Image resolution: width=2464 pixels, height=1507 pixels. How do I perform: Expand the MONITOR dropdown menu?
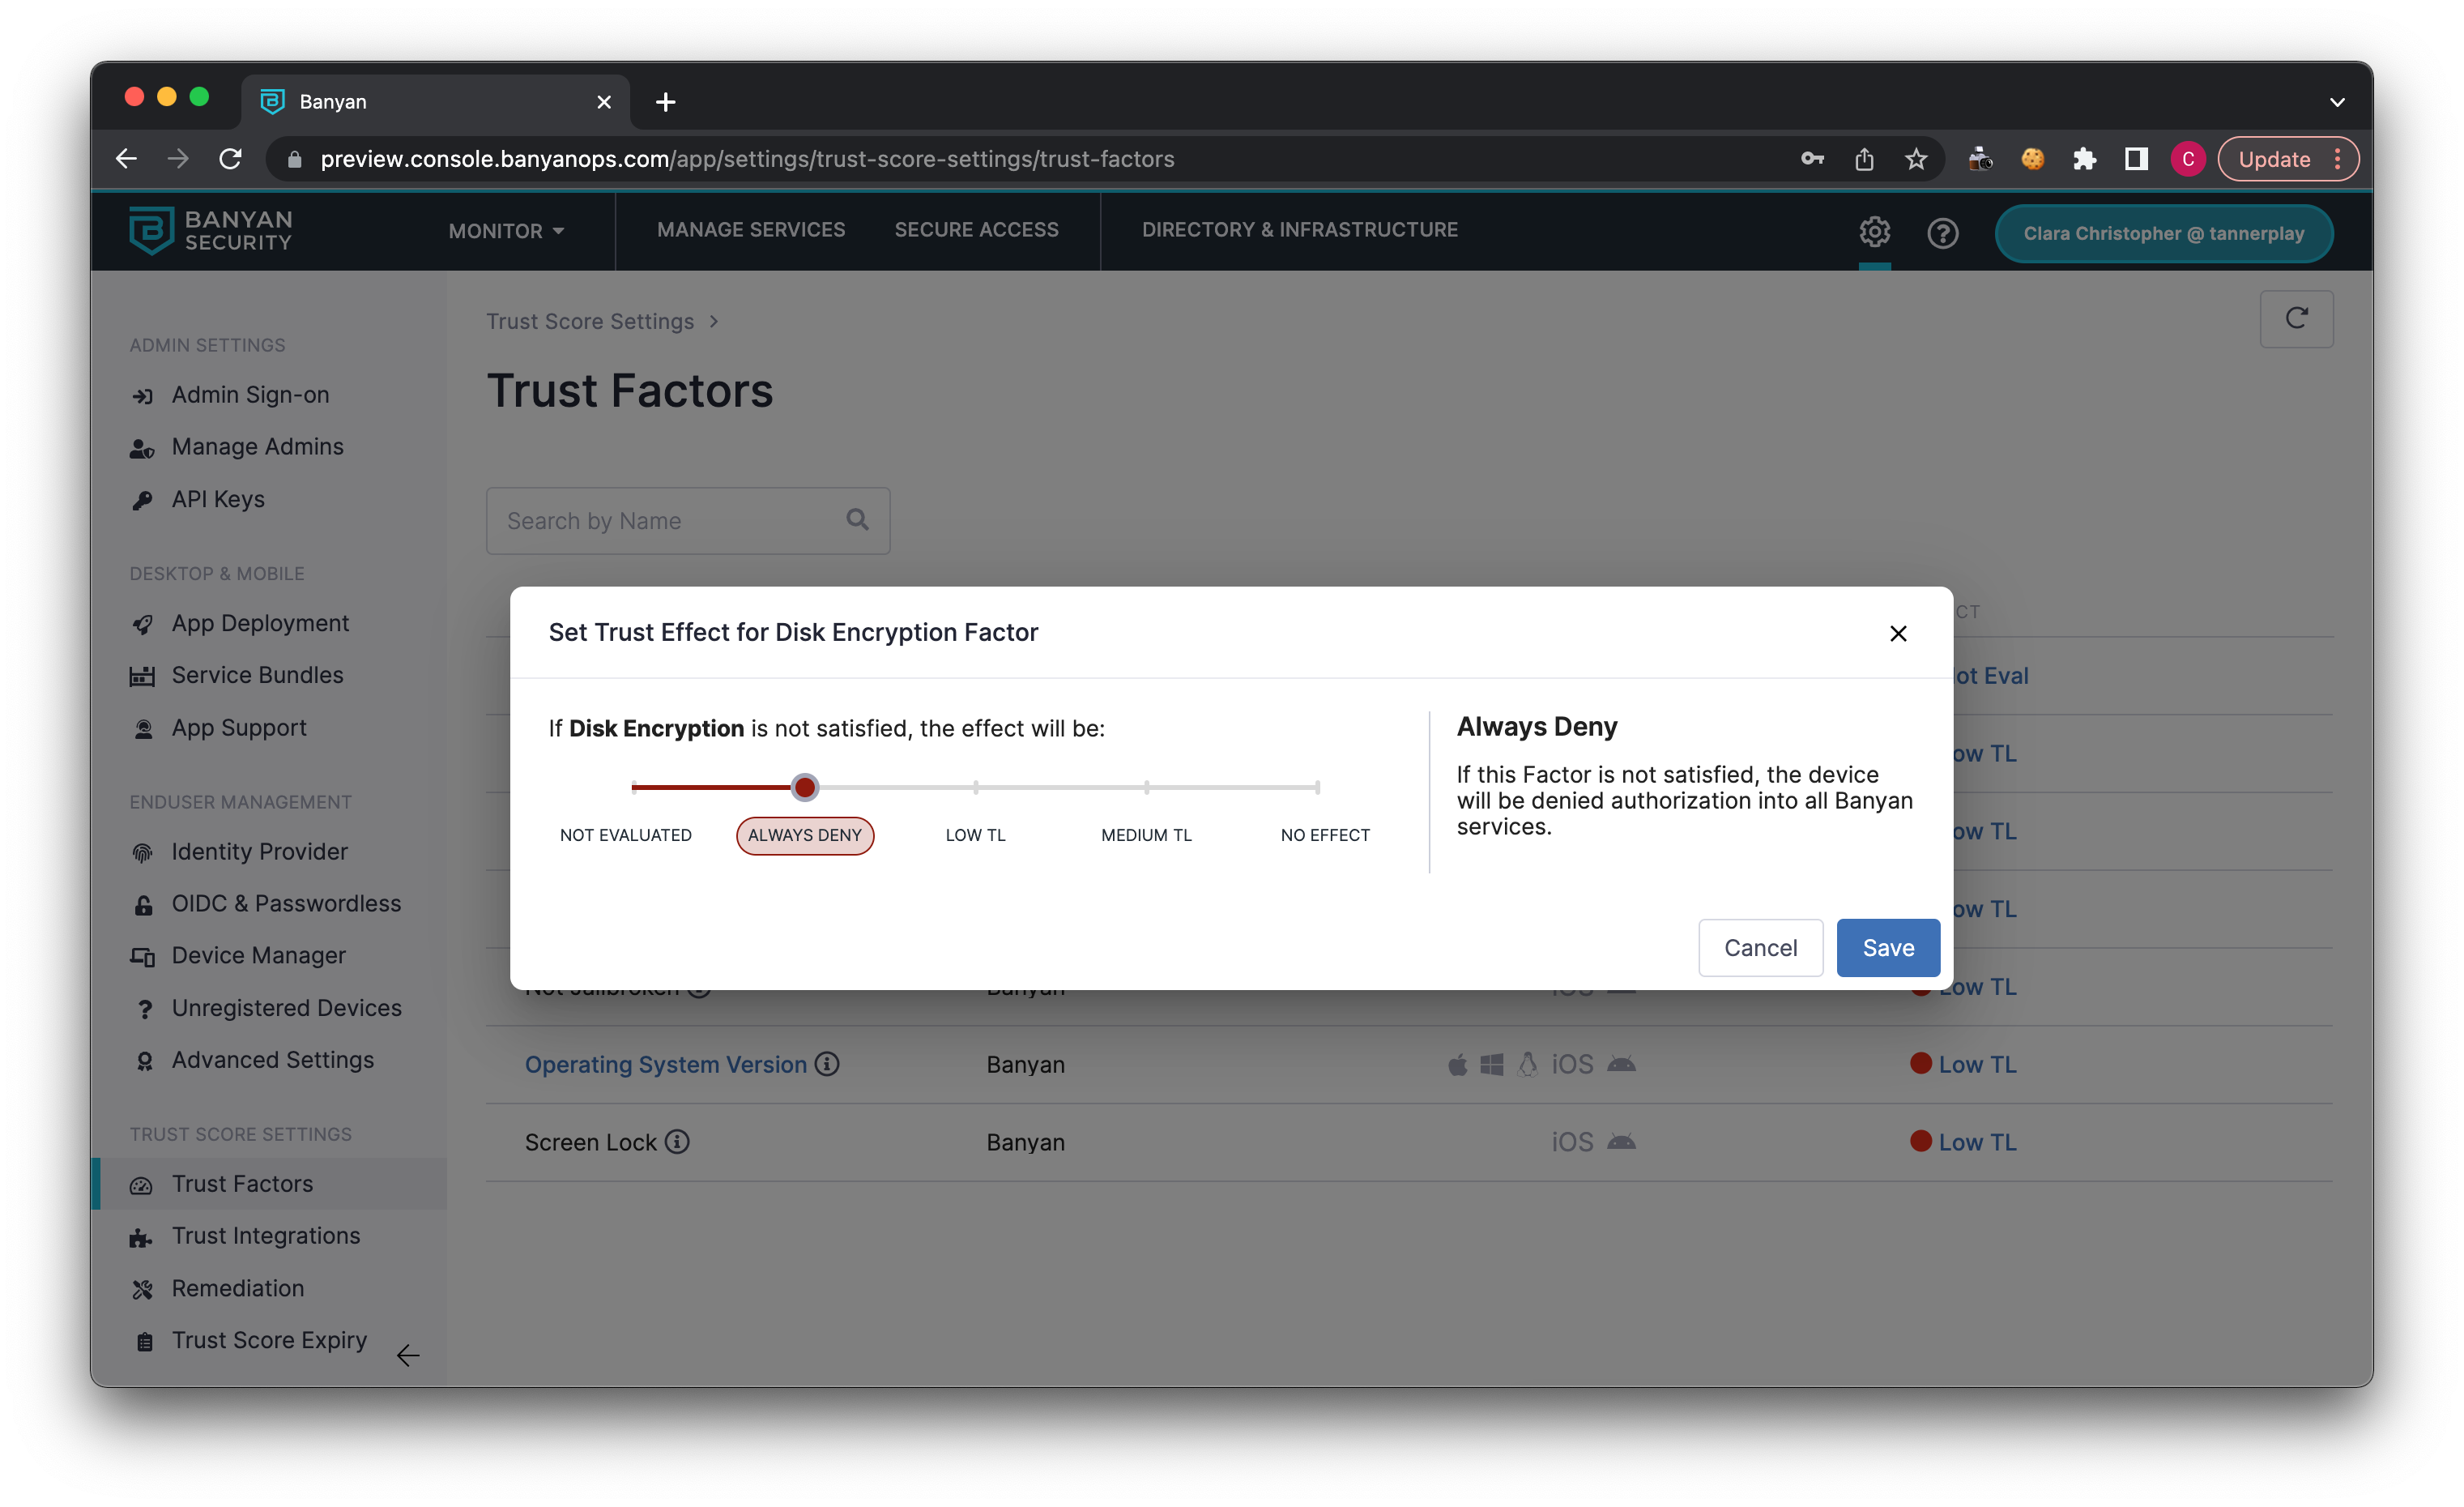coord(506,231)
